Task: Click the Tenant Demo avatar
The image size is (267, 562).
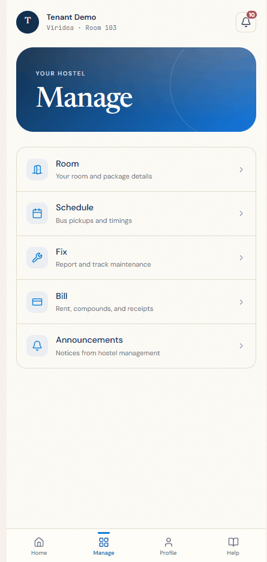Action: click(28, 22)
